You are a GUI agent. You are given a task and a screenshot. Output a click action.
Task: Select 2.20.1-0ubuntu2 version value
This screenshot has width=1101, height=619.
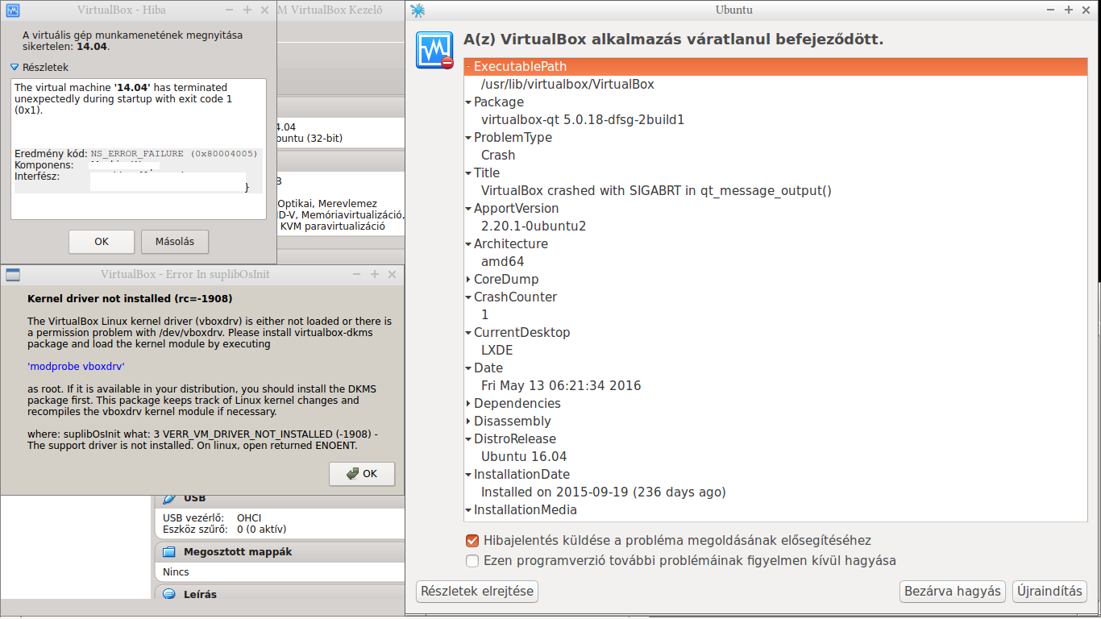(x=534, y=226)
